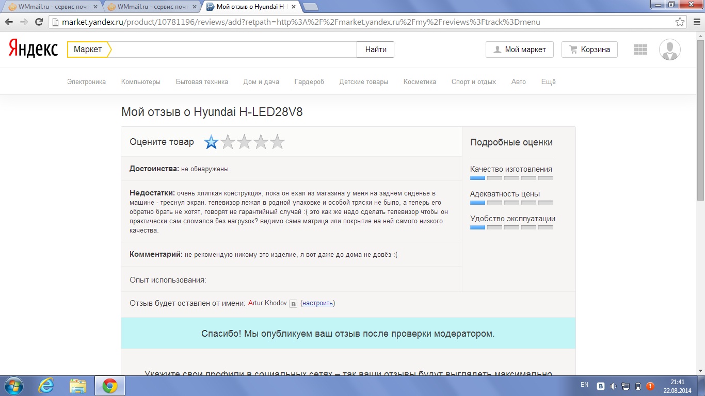Screen dimensions: 705x396
Task: Open the Дом и дача category
Action: pos(261,81)
